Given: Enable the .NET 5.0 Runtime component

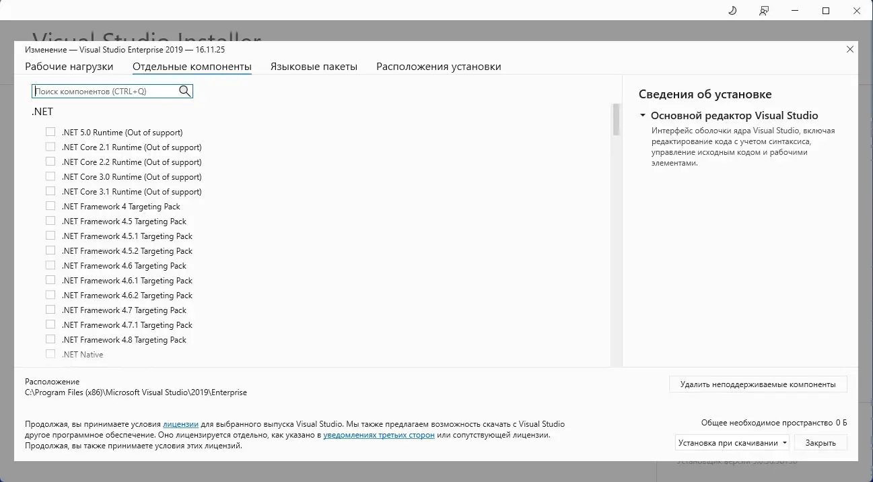Looking at the screenshot, I should (50, 132).
